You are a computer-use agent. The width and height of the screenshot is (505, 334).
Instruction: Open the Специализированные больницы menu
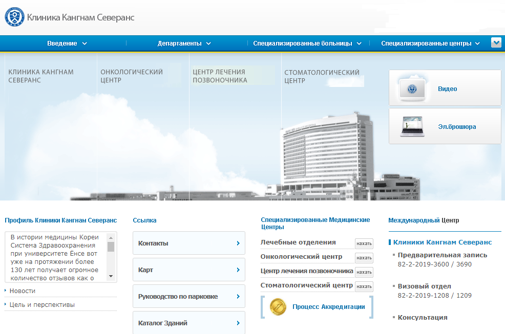302,43
